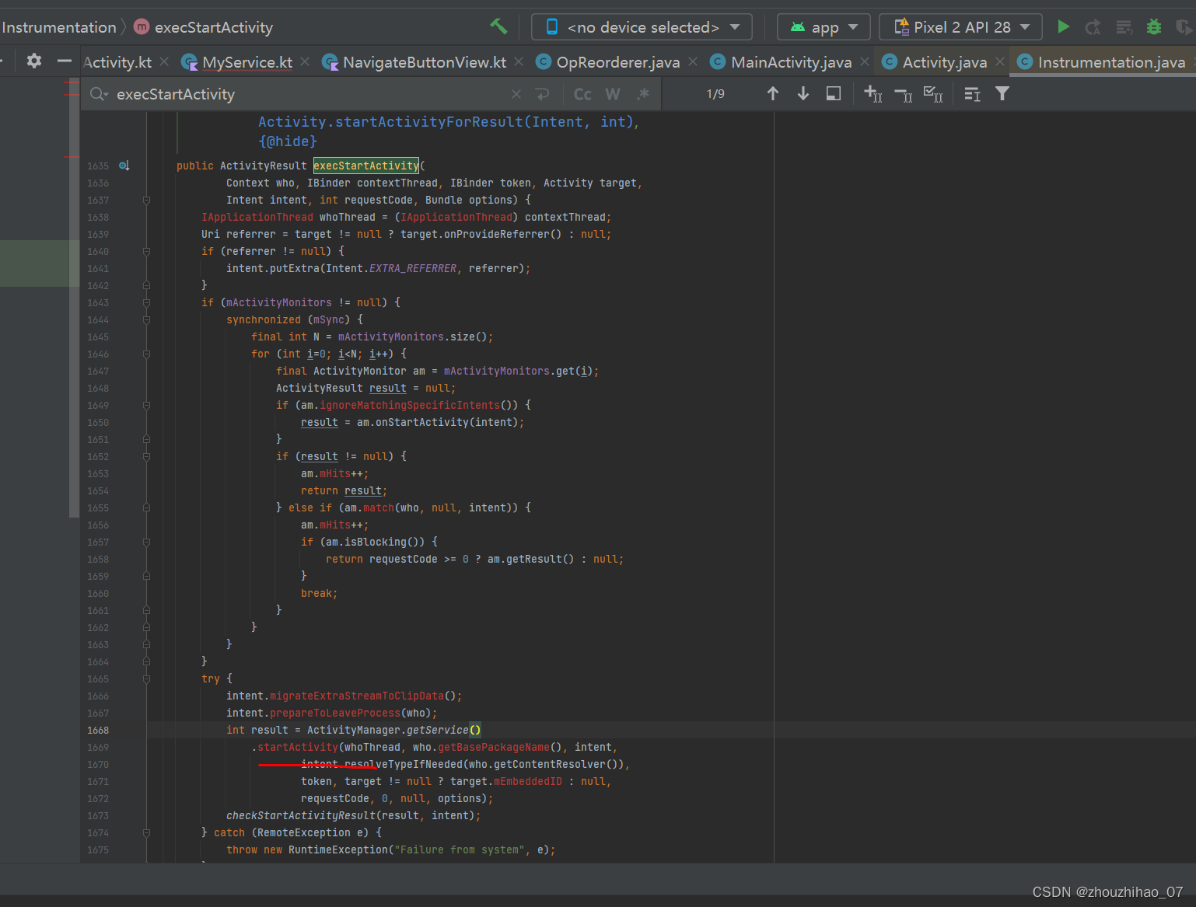Select the Instrumentation.java tab
The image size is (1196, 907).
[1101, 62]
